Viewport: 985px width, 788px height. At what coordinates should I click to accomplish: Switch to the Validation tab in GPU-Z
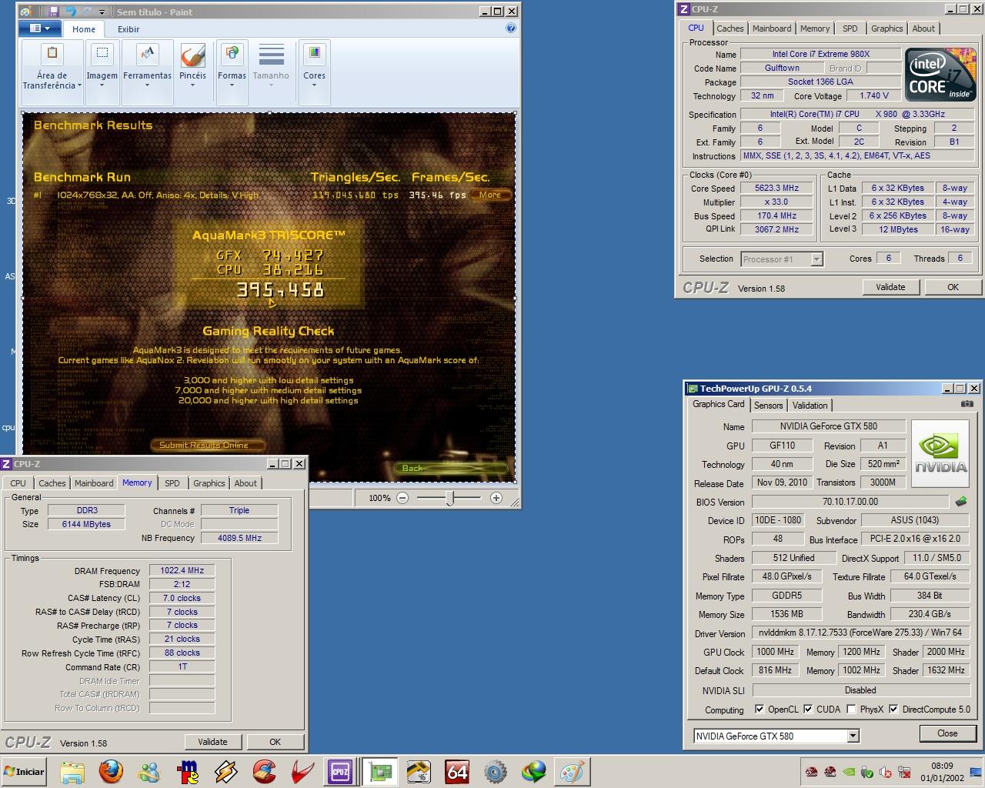point(810,406)
